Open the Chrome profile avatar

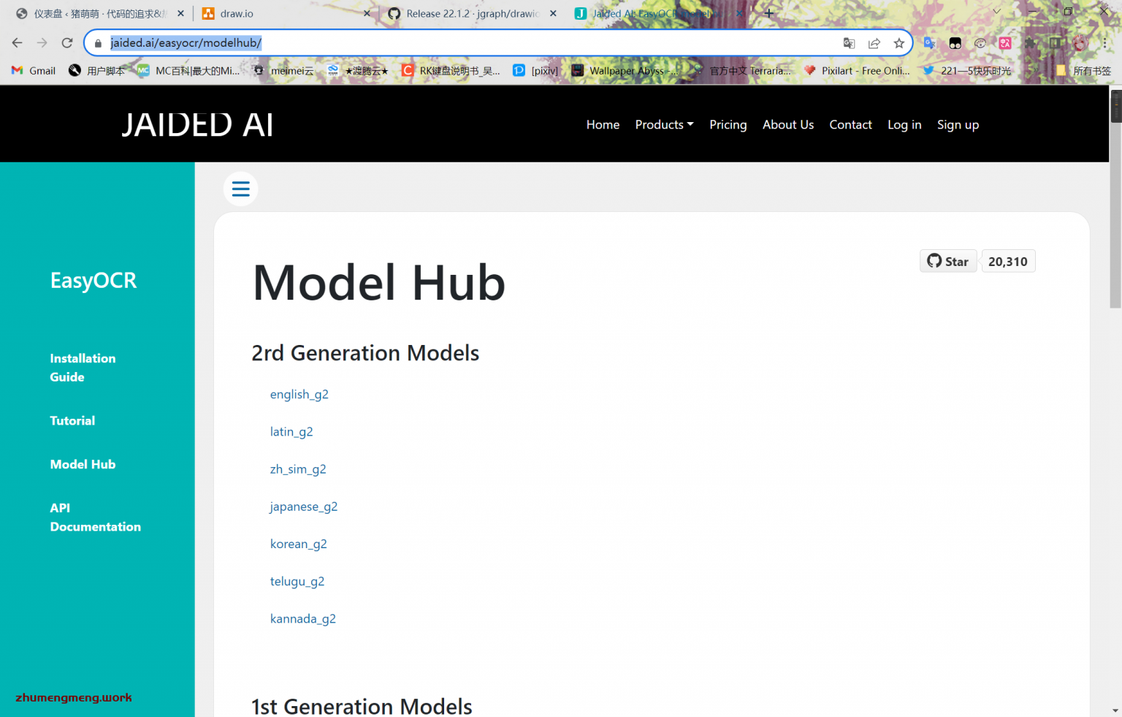tap(1081, 43)
